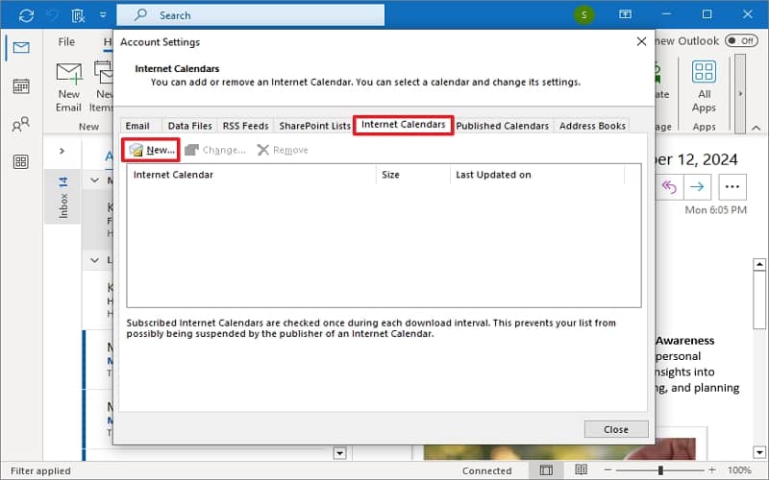Screen dimensions: 769x480
Task: Click the Outlook Search box
Action: click(x=250, y=15)
